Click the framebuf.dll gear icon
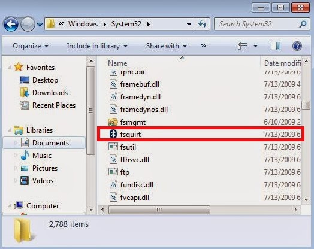The width and height of the screenshot is (314, 249). 113,84
